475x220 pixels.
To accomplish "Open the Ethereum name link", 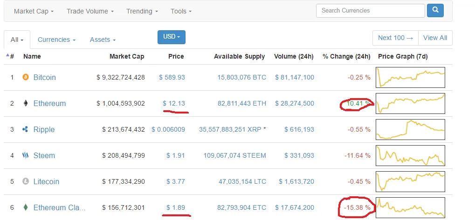I will tap(49, 103).
